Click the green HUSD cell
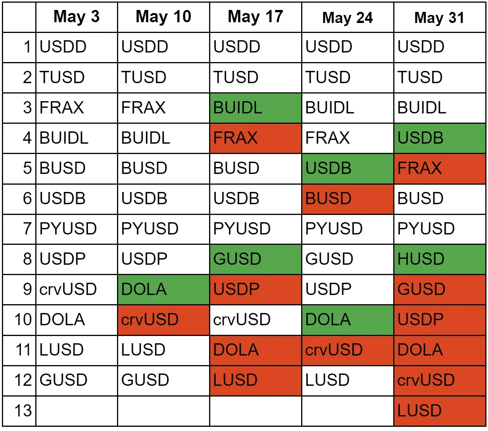The width and height of the screenshot is (488, 431). pos(440,259)
